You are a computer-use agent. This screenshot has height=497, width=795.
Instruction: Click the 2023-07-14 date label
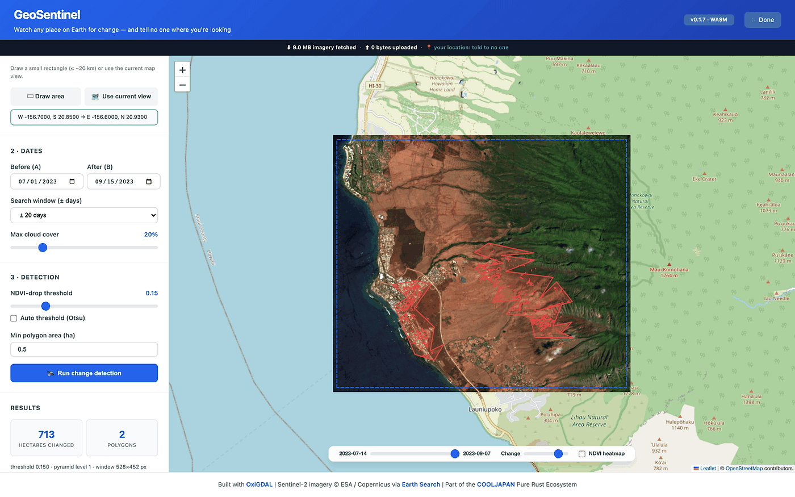pyautogui.click(x=353, y=454)
